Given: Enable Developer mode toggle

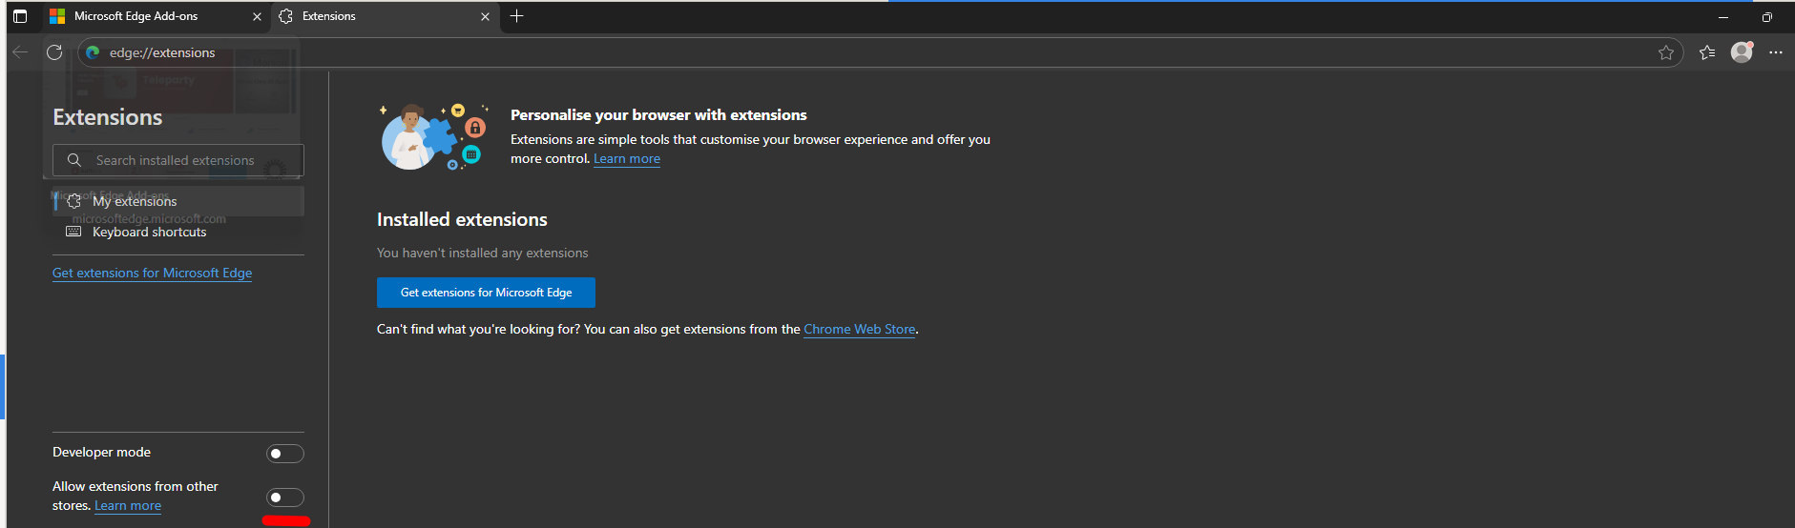Looking at the screenshot, I should click(x=284, y=454).
